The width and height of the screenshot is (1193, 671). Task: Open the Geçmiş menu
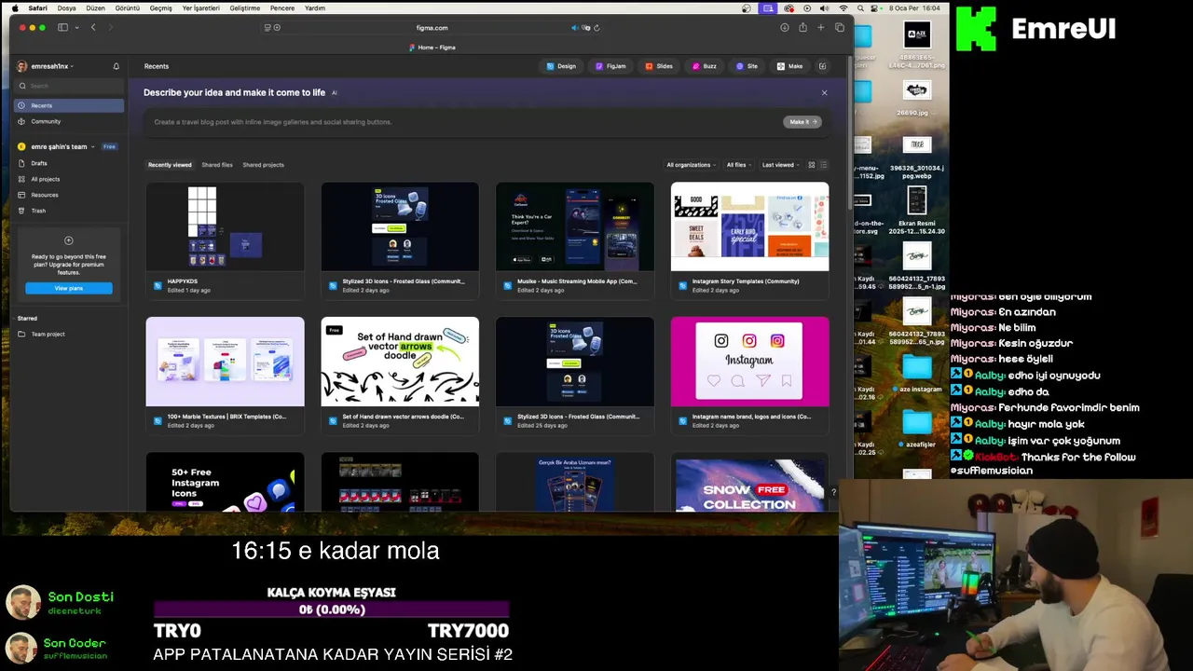click(161, 8)
